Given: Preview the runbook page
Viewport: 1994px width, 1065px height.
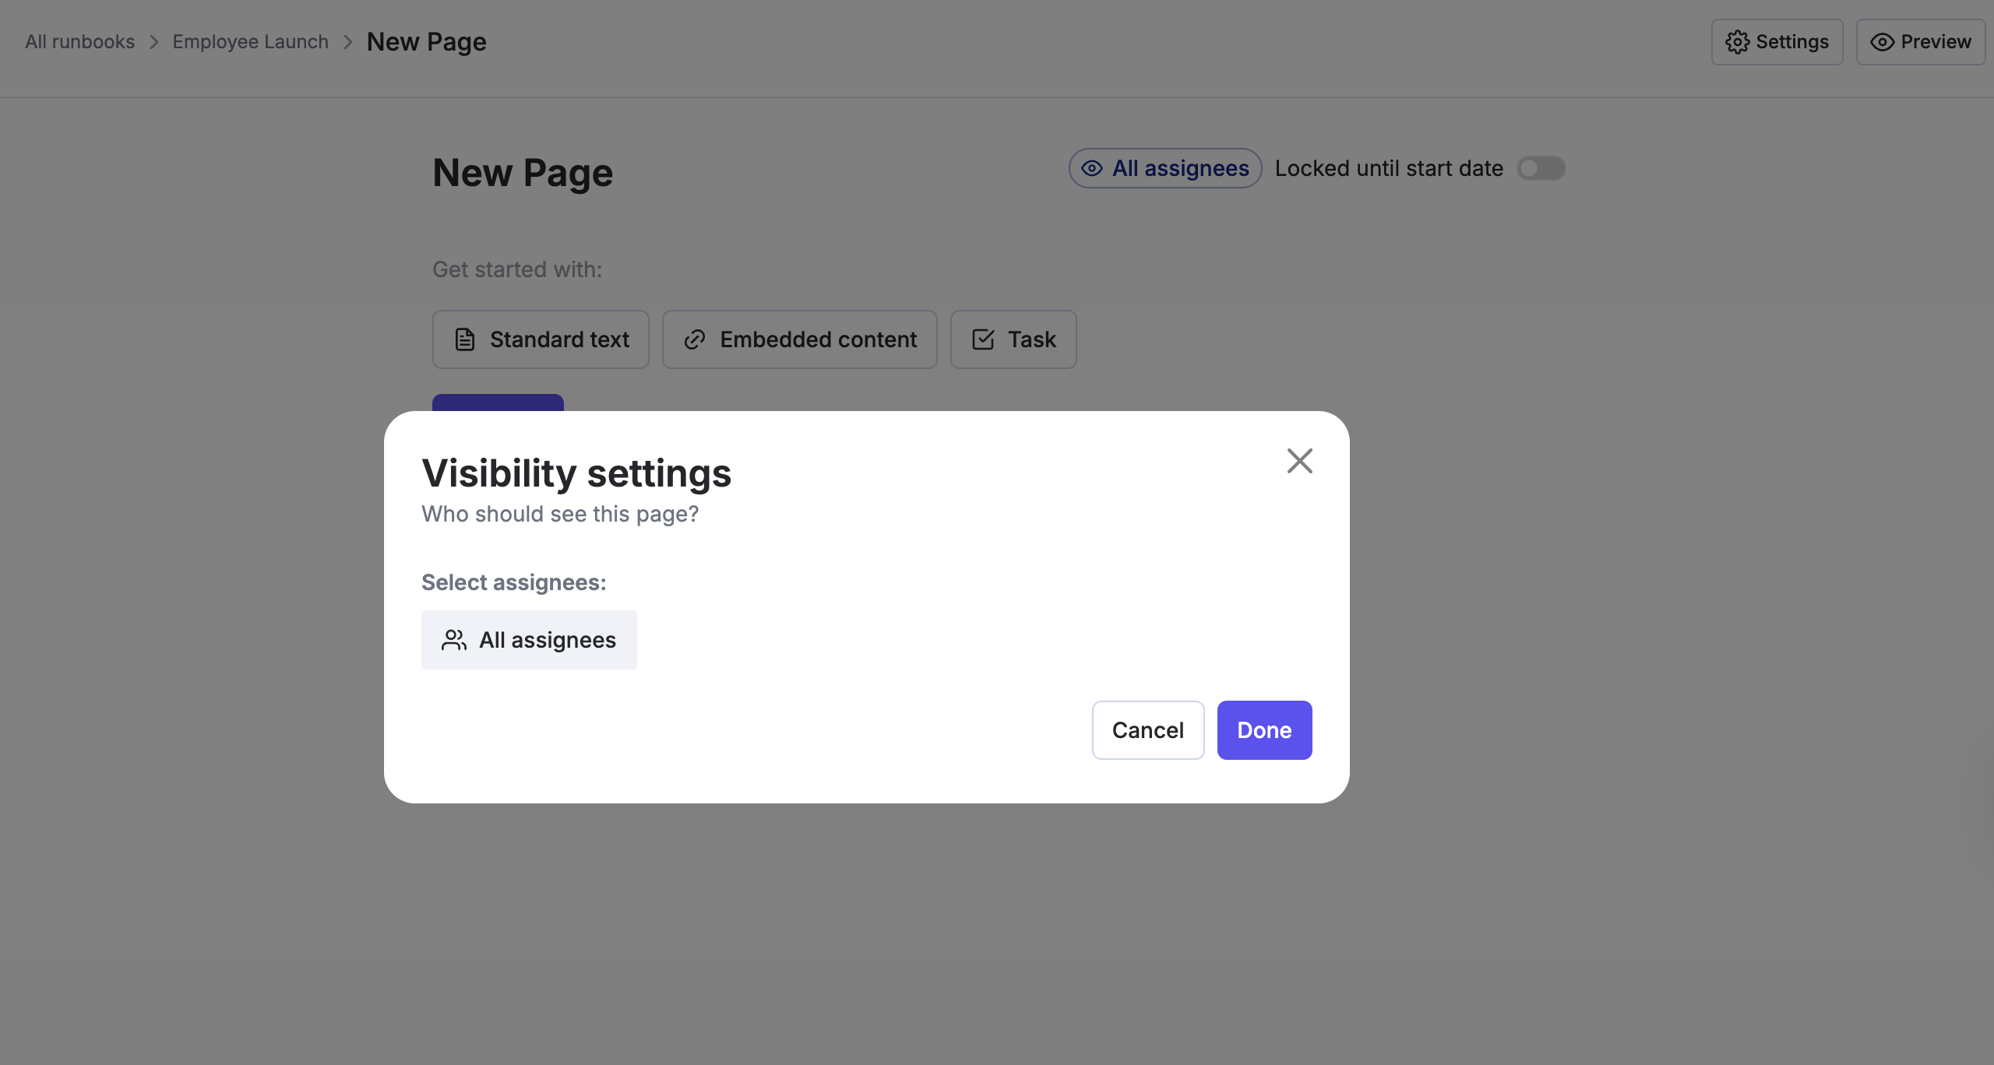Looking at the screenshot, I should pyautogui.click(x=1920, y=42).
